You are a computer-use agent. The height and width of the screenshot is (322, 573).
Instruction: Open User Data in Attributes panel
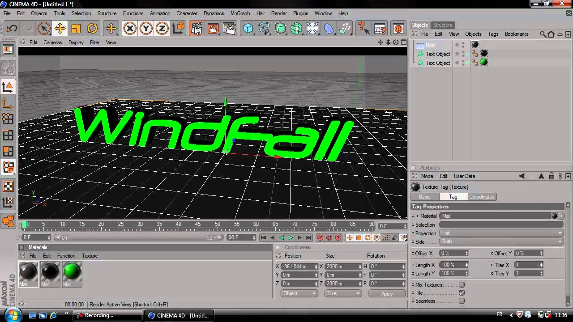click(465, 176)
